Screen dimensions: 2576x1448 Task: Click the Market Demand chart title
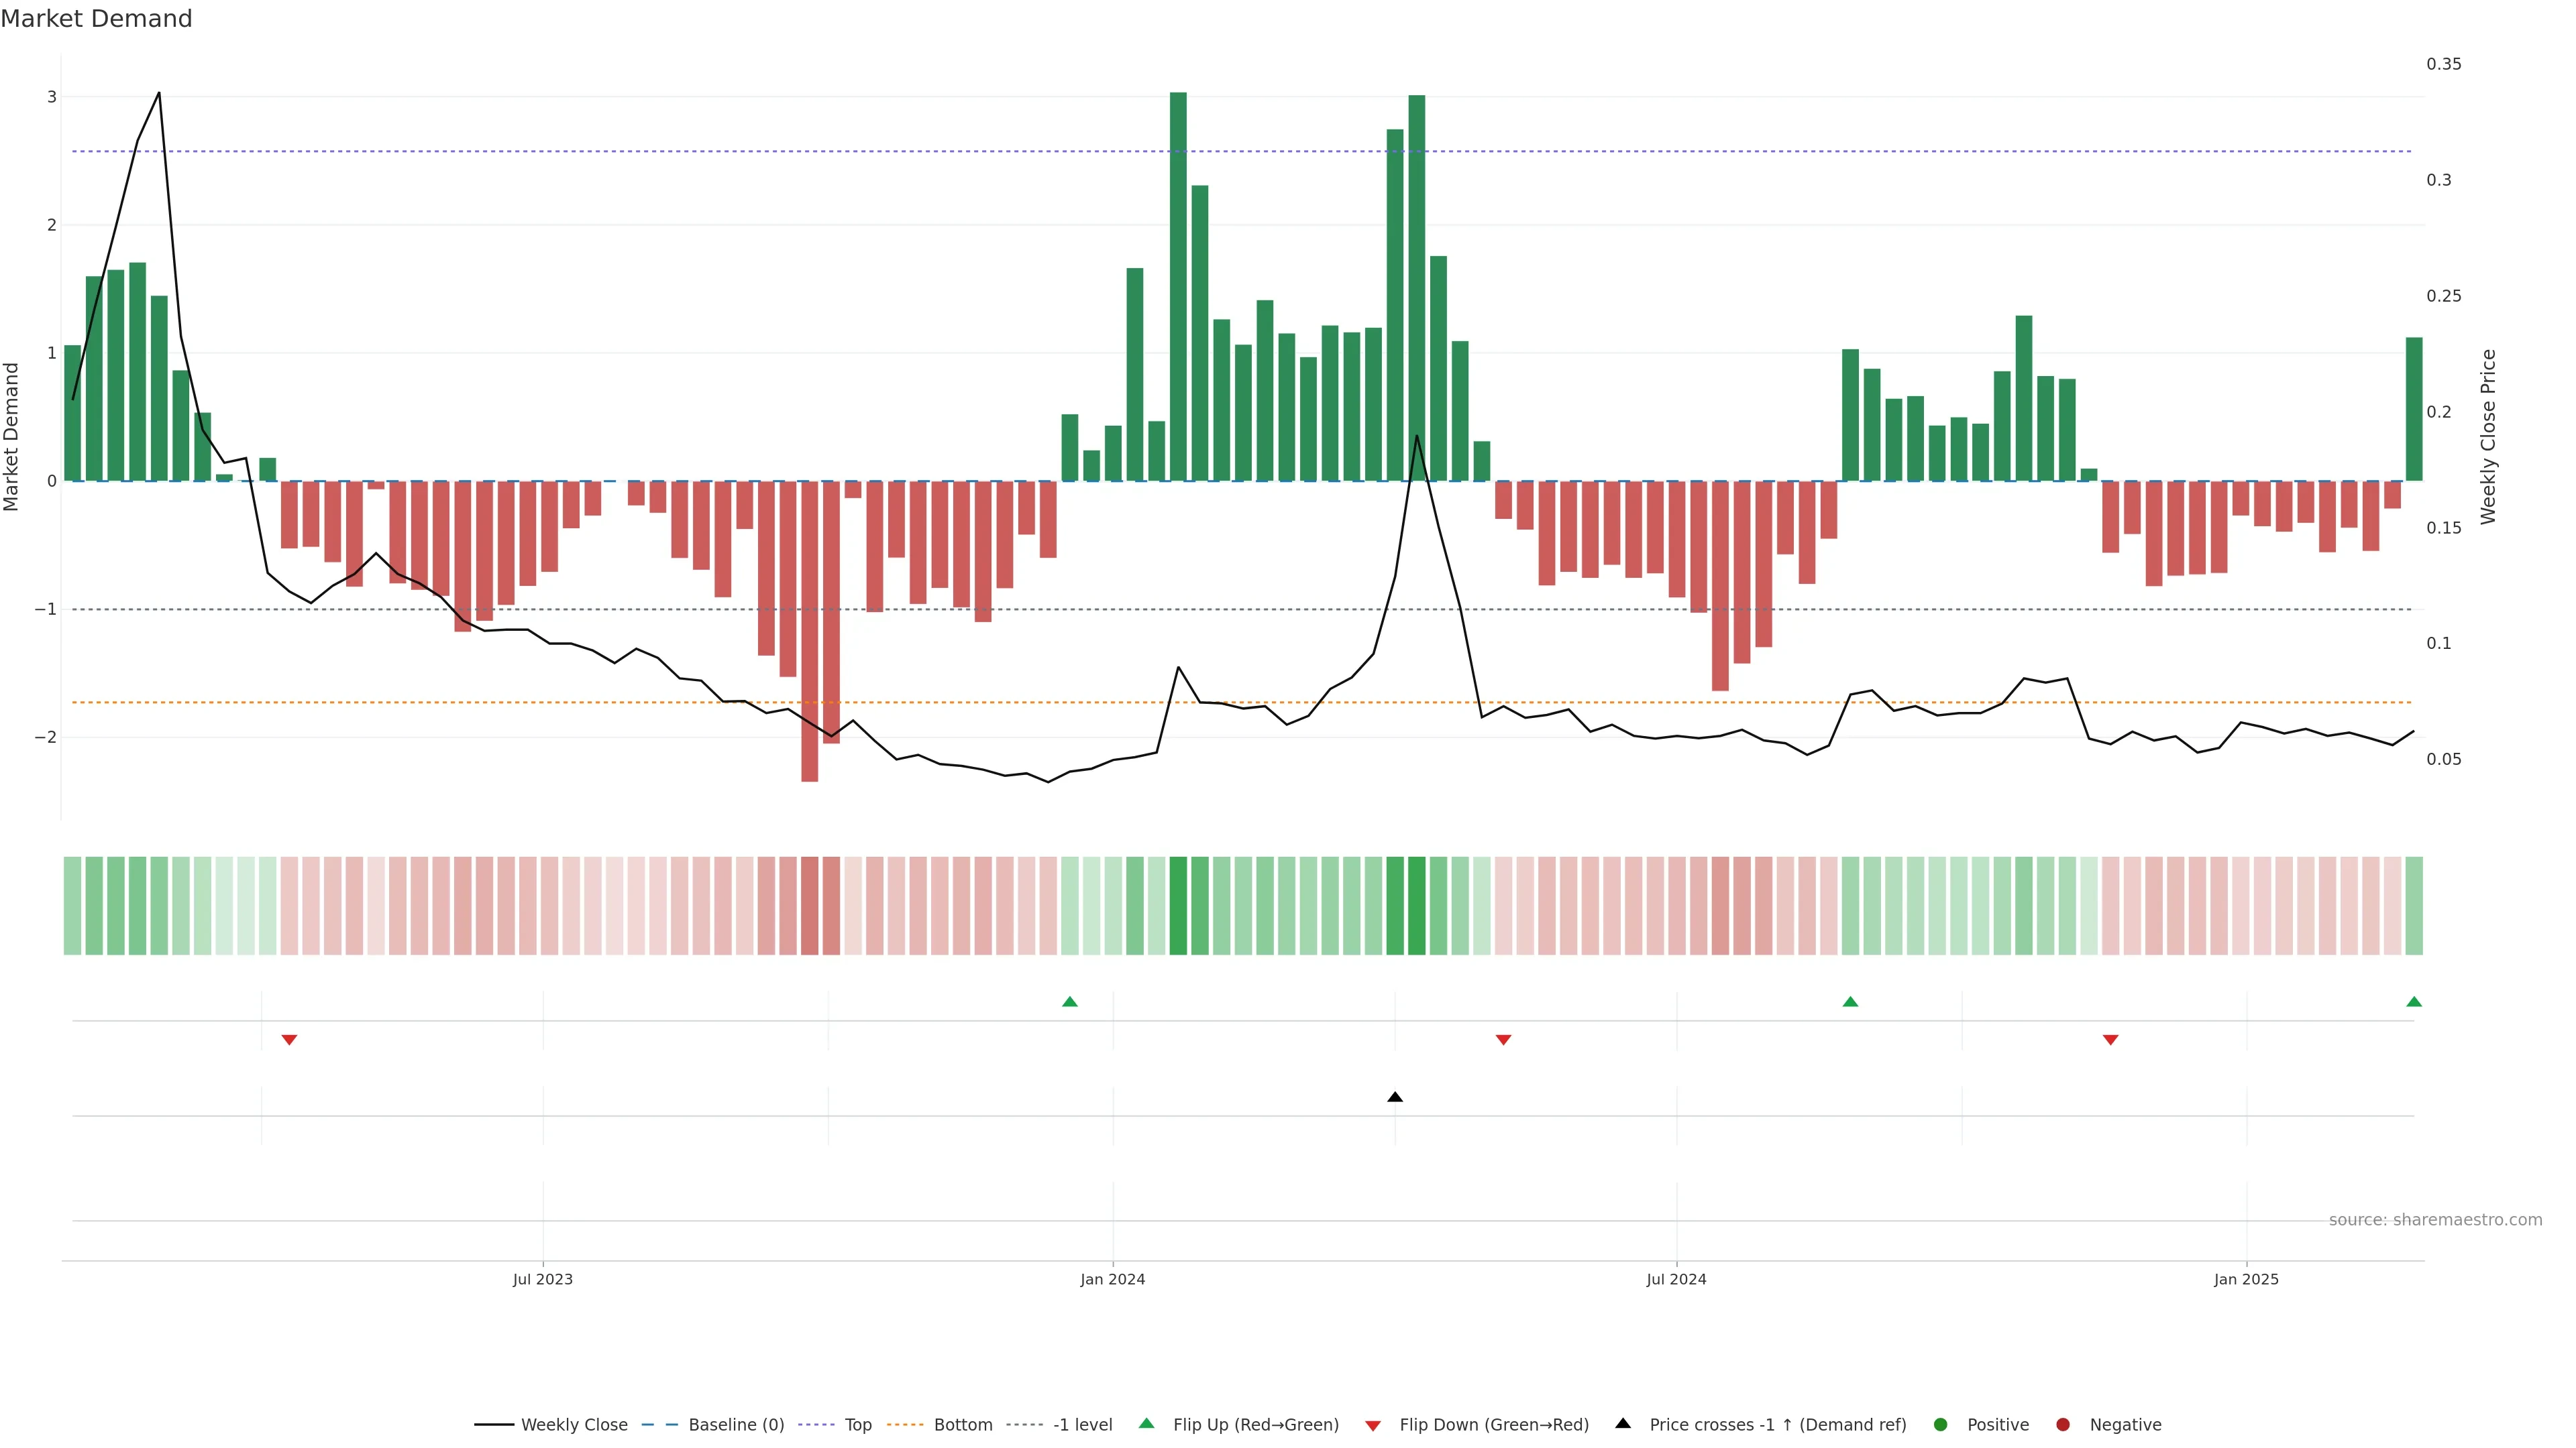pos(96,19)
